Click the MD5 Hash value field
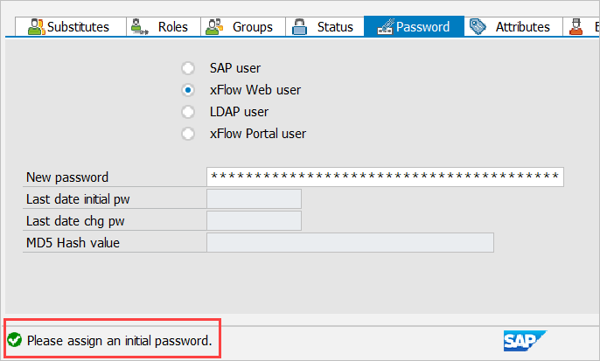The width and height of the screenshot is (600, 361). (350, 242)
